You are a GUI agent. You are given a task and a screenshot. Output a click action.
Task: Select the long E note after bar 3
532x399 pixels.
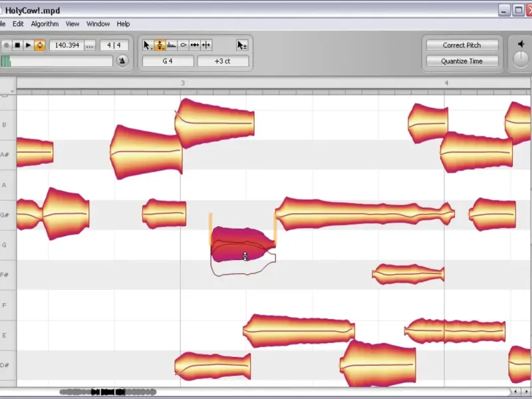tap(299, 331)
